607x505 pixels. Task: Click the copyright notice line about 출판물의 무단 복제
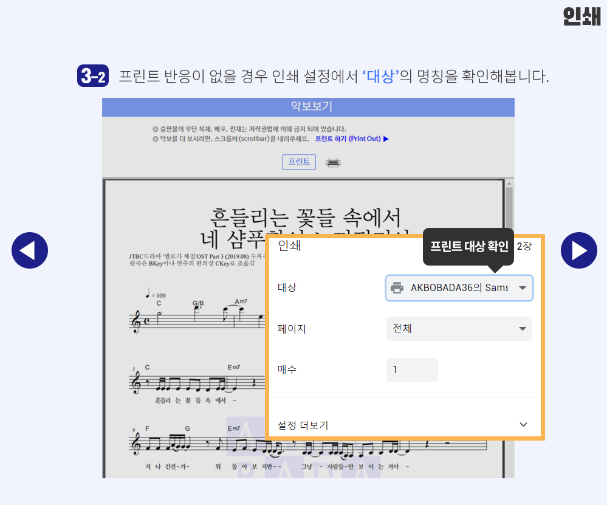249,129
